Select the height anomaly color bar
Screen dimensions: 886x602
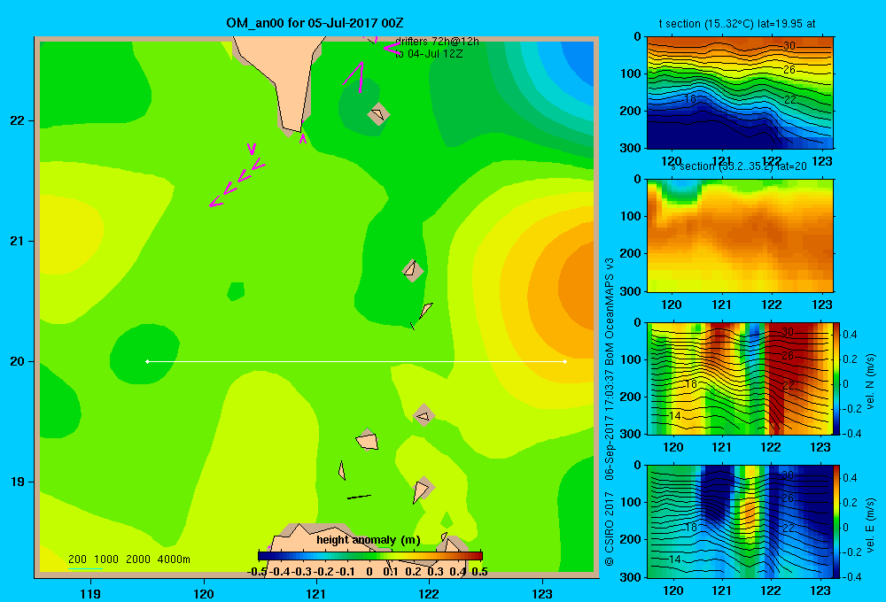[370, 556]
